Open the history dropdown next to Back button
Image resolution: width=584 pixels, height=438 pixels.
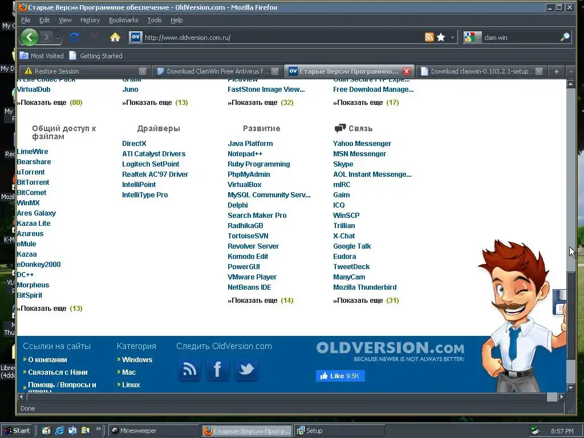point(58,37)
